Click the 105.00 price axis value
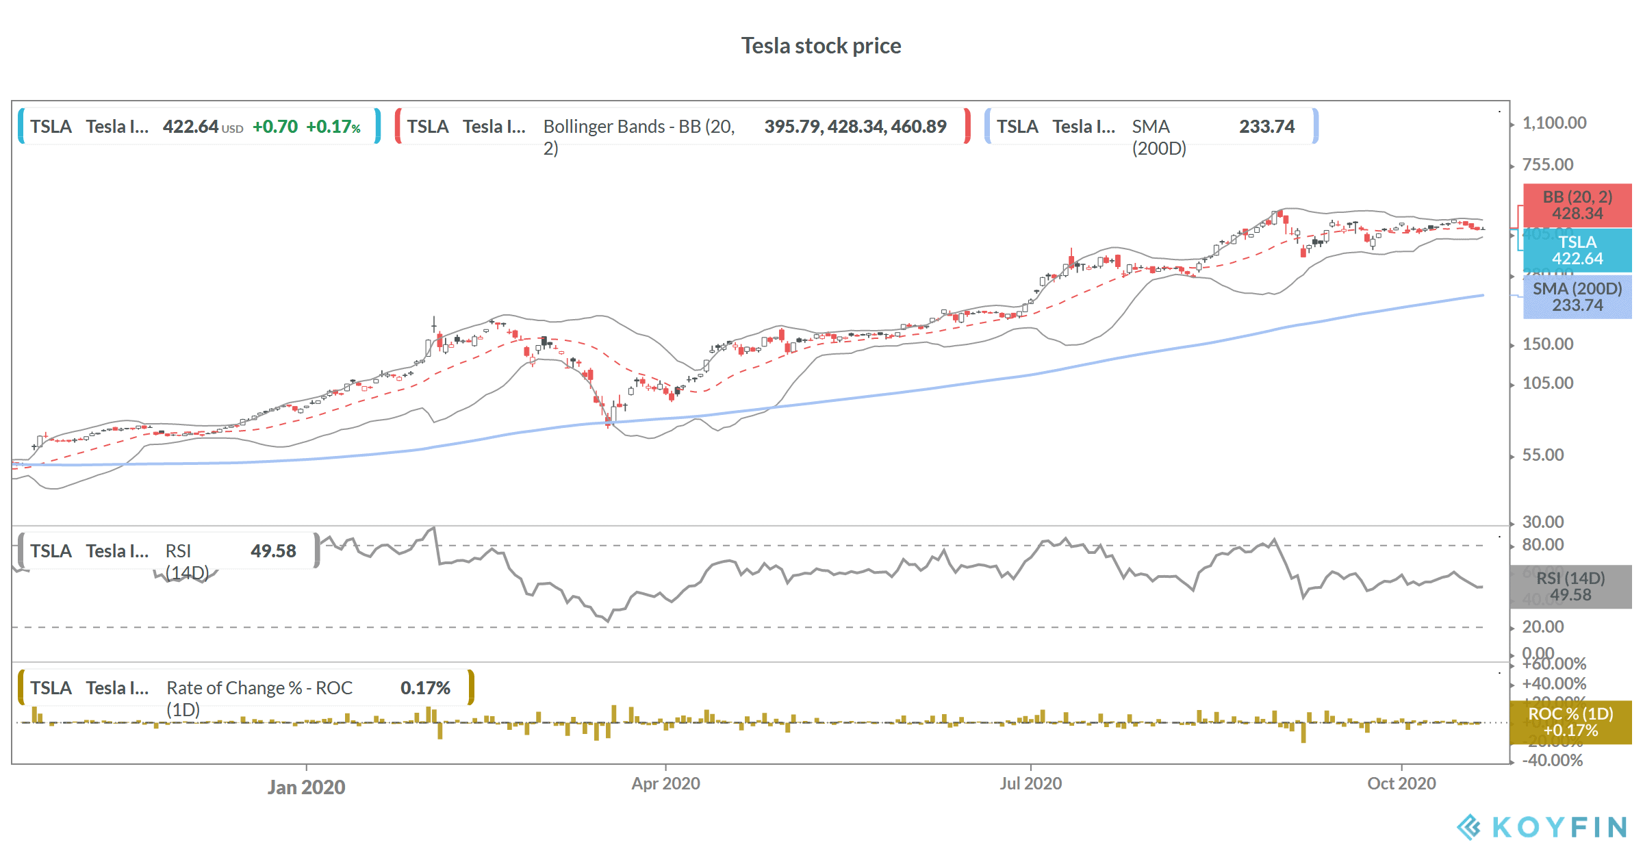 point(1548,383)
